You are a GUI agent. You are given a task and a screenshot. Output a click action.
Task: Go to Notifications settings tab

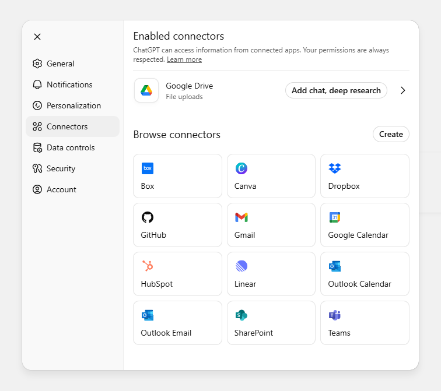(x=72, y=84)
